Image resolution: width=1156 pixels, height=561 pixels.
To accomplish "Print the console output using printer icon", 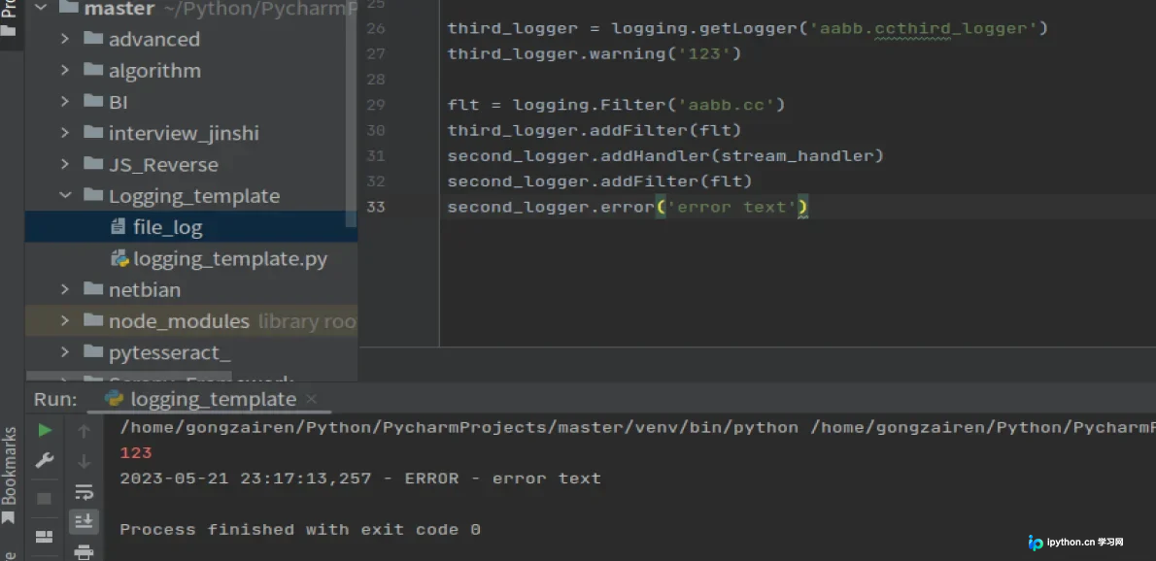I will click(85, 551).
